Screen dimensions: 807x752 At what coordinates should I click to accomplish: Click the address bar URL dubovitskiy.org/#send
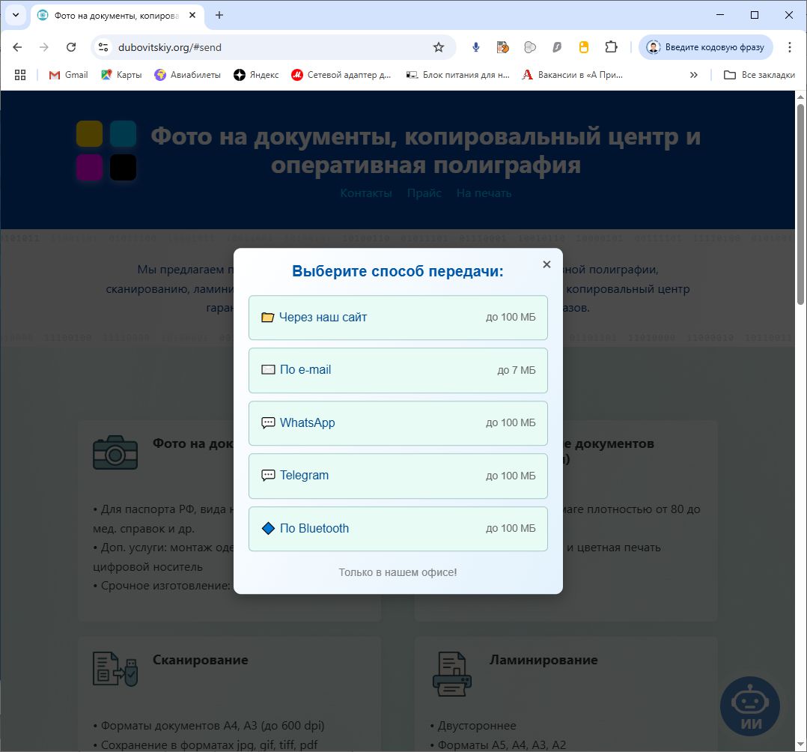[170, 47]
